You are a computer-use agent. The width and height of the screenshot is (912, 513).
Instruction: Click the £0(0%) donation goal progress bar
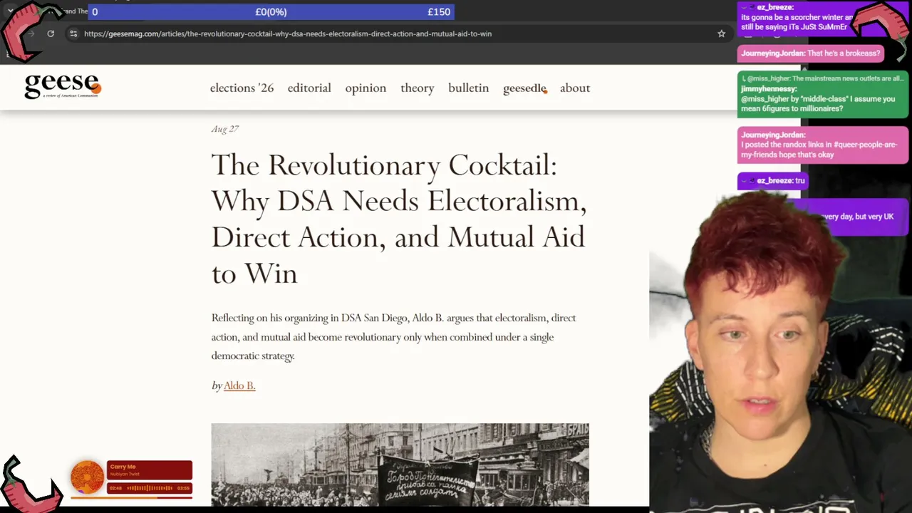point(271,11)
